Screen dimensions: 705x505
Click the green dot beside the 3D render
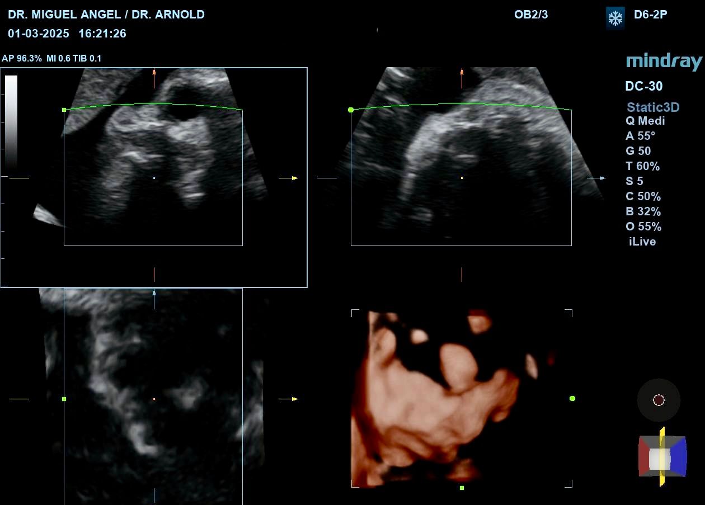tap(572, 398)
